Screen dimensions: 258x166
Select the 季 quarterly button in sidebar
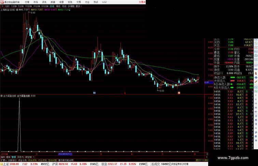click(256, 137)
